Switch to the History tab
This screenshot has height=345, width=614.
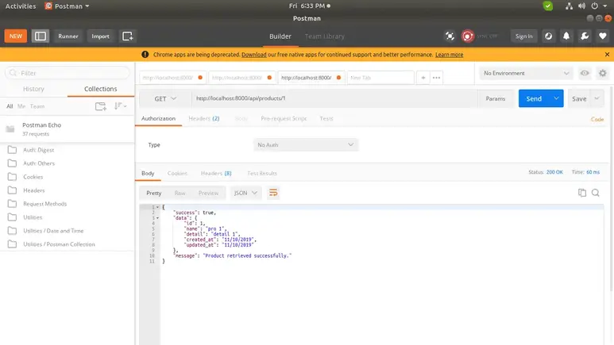(x=33, y=89)
